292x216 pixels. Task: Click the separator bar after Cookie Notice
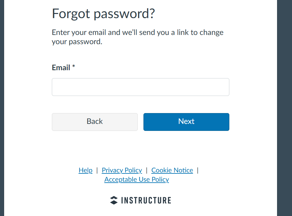coord(198,170)
